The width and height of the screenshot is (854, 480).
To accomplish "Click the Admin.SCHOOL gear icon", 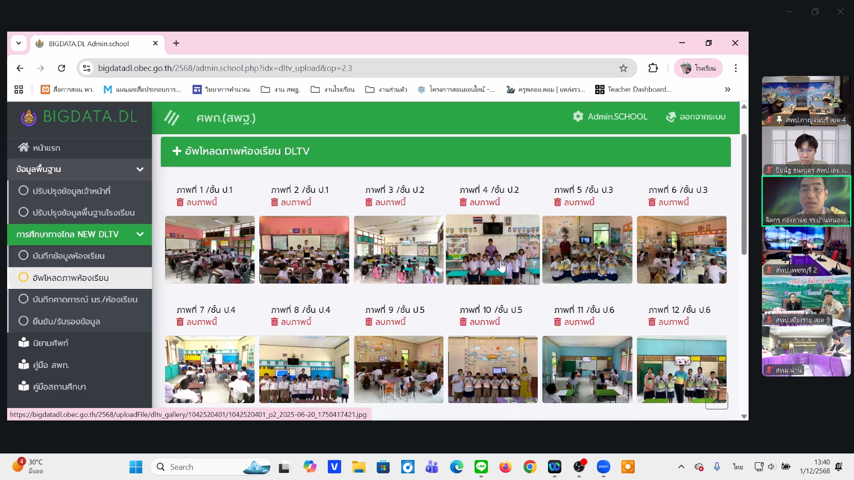I will pyautogui.click(x=578, y=117).
